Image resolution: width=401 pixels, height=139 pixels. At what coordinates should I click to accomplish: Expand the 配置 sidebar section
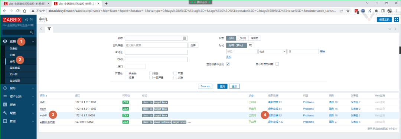click(33, 113)
